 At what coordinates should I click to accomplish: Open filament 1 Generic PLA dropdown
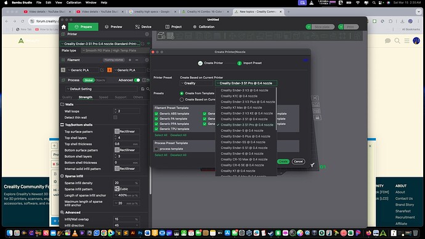click(x=83, y=70)
